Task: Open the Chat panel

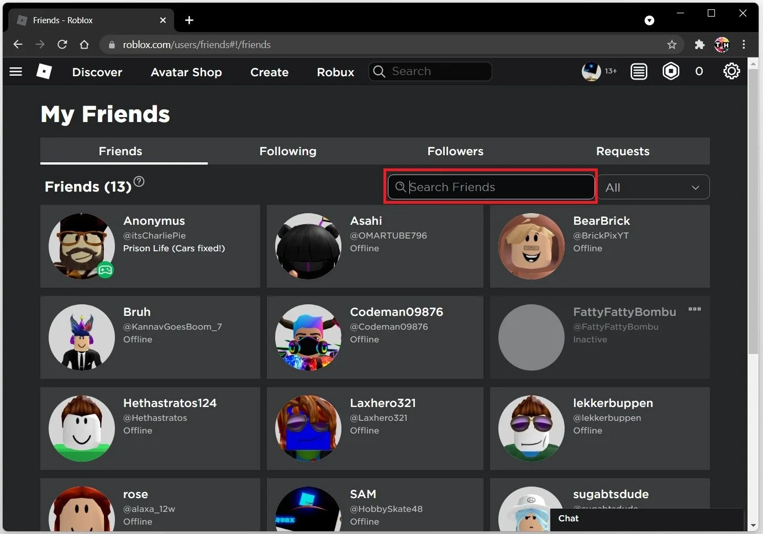Action: tap(647, 519)
